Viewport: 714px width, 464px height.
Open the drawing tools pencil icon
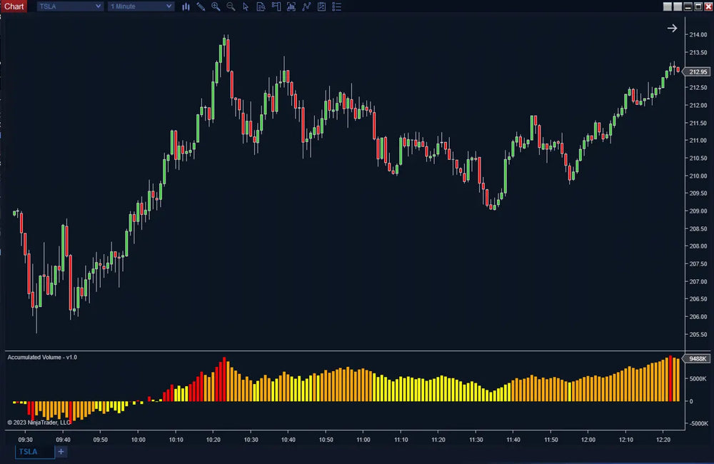[200, 6]
